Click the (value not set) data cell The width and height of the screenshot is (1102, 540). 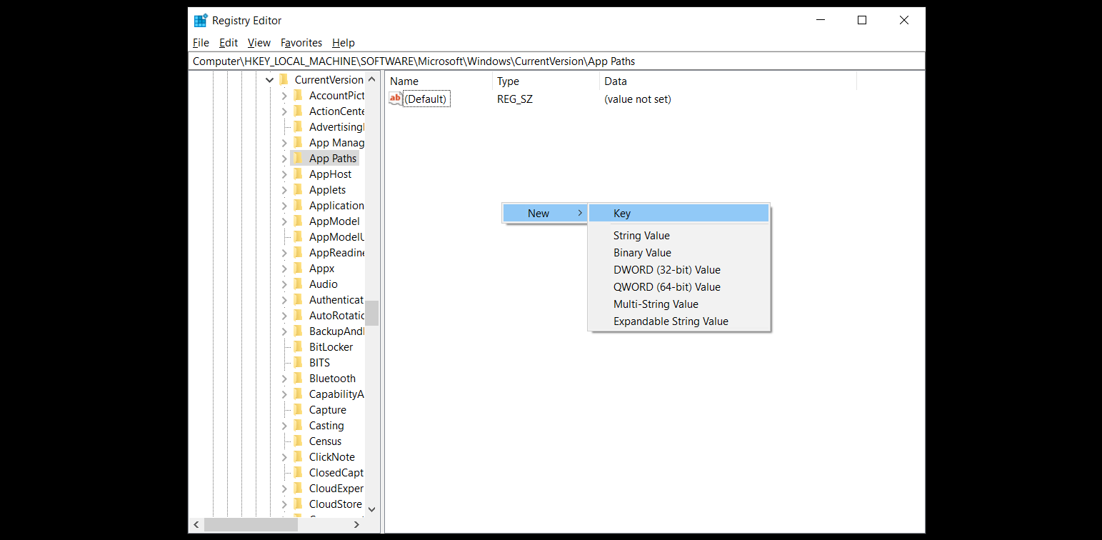coord(638,99)
